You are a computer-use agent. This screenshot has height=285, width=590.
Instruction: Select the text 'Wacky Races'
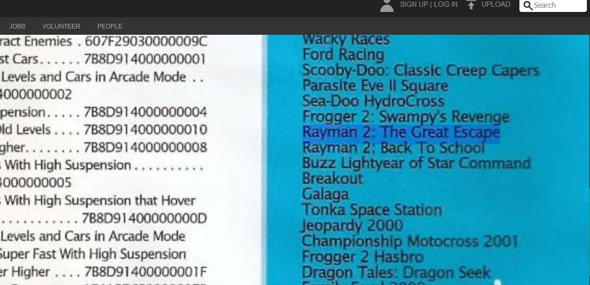click(x=346, y=39)
